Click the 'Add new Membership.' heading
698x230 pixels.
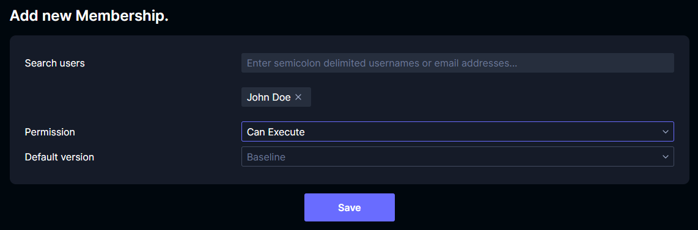tap(89, 16)
